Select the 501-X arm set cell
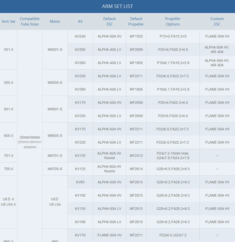 9,50
